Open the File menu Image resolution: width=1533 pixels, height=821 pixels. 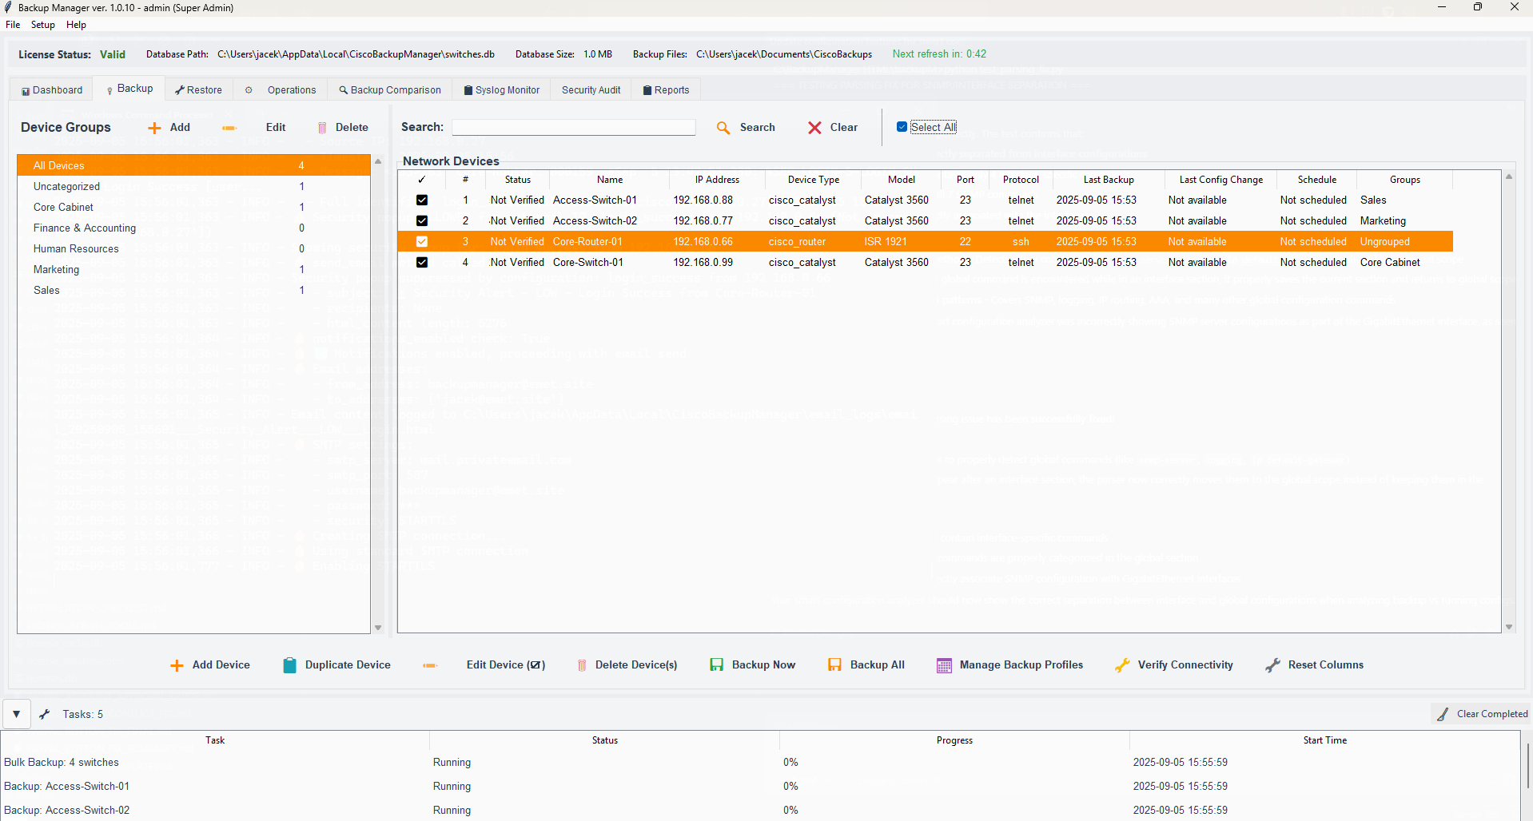pos(13,25)
